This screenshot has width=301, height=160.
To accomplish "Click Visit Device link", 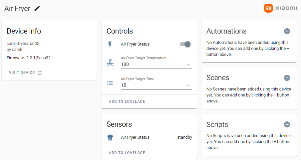I will (x=25, y=73).
